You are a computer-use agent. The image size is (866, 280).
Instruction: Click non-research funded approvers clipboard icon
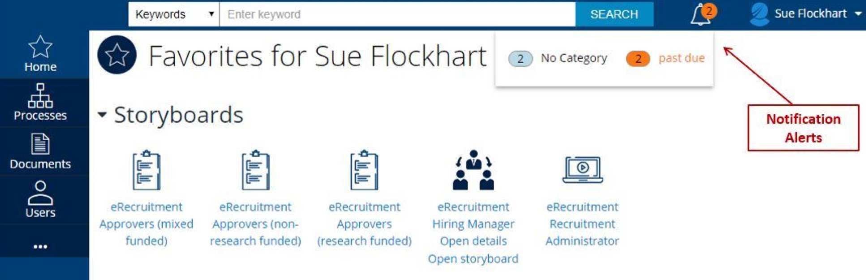pos(255,170)
